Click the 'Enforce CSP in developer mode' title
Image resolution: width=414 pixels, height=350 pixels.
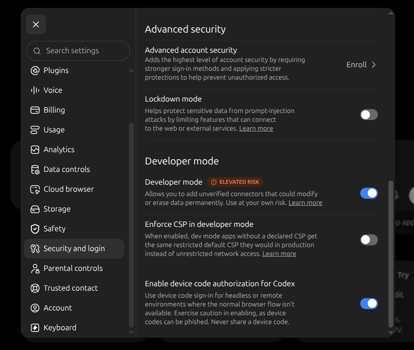click(x=199, y=224)
